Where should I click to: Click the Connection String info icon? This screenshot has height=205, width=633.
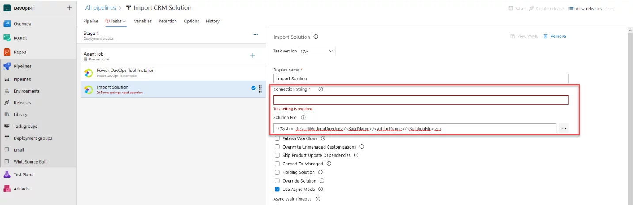point(321,89)
